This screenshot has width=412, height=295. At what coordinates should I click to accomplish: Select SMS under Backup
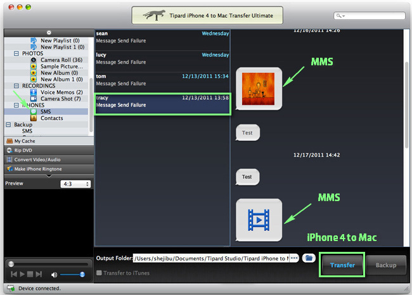[27, 131]
